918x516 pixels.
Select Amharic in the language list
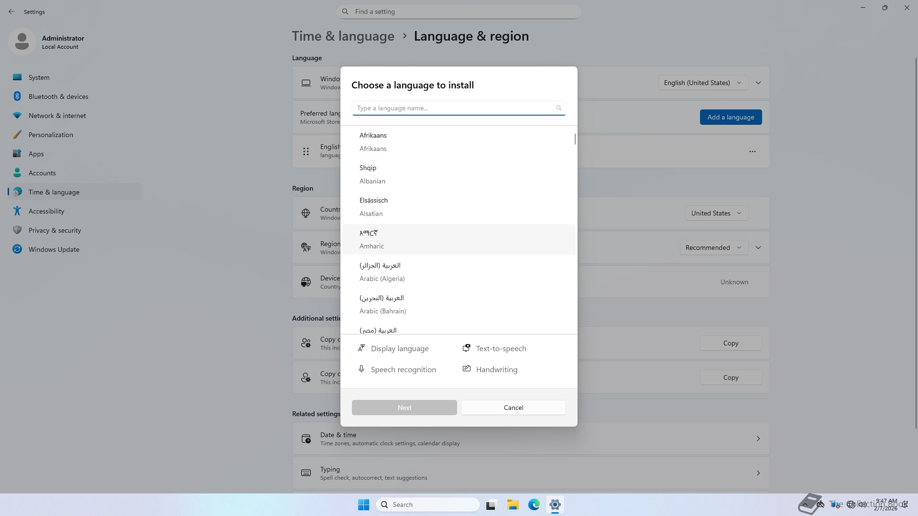458,239
